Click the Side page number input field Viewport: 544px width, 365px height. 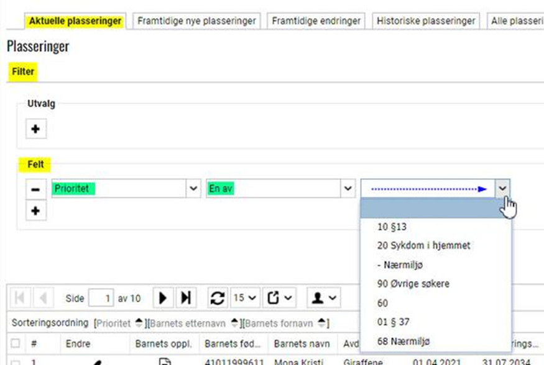(x=101, y=299)
